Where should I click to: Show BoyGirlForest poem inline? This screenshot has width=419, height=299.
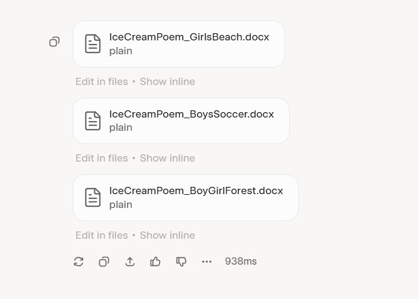click(x=167, y=235)
